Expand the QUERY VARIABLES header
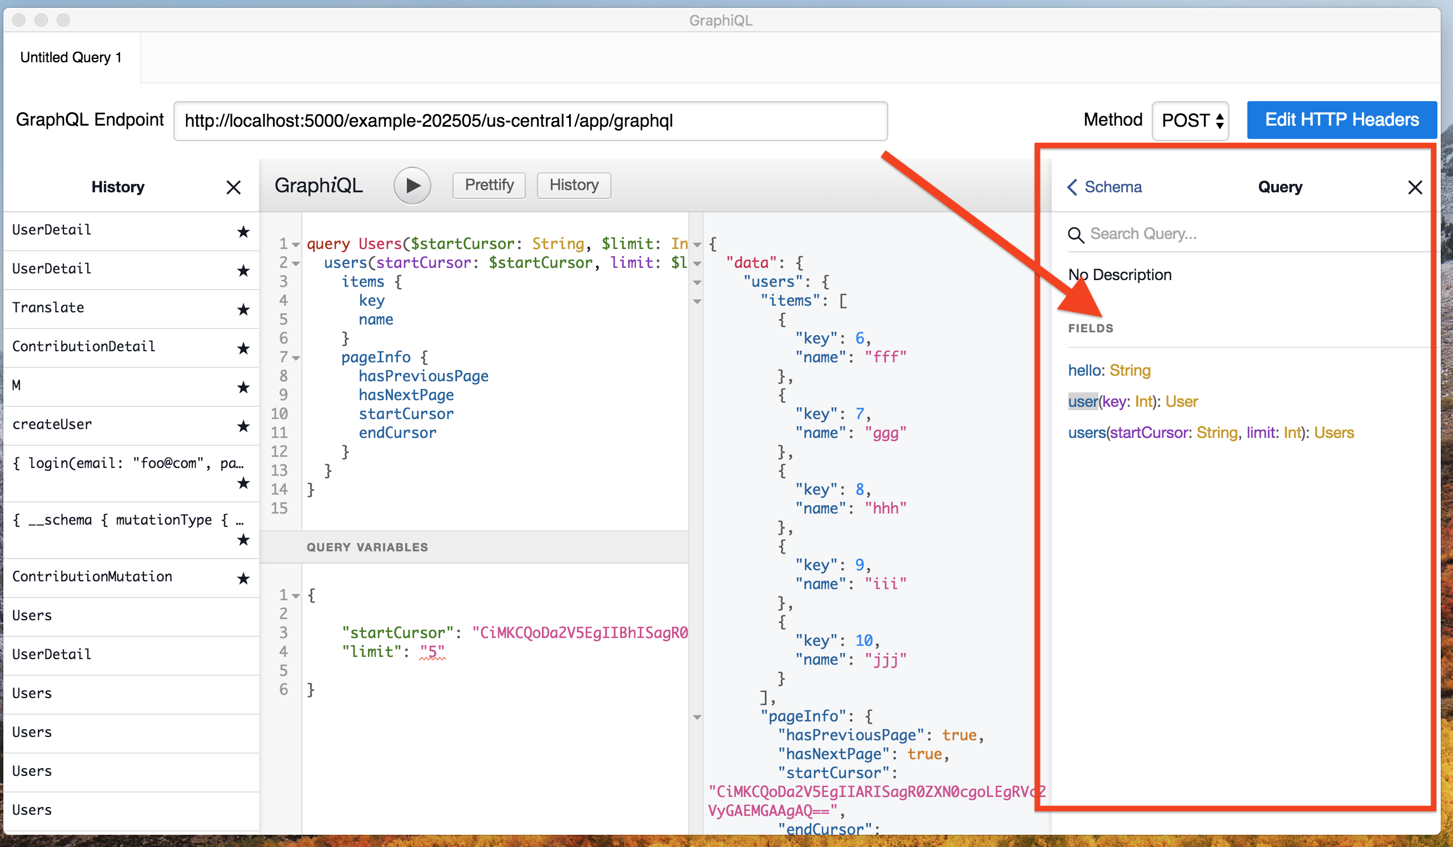Viewport: 1453px width, 847px height. [x=367, y=547]
